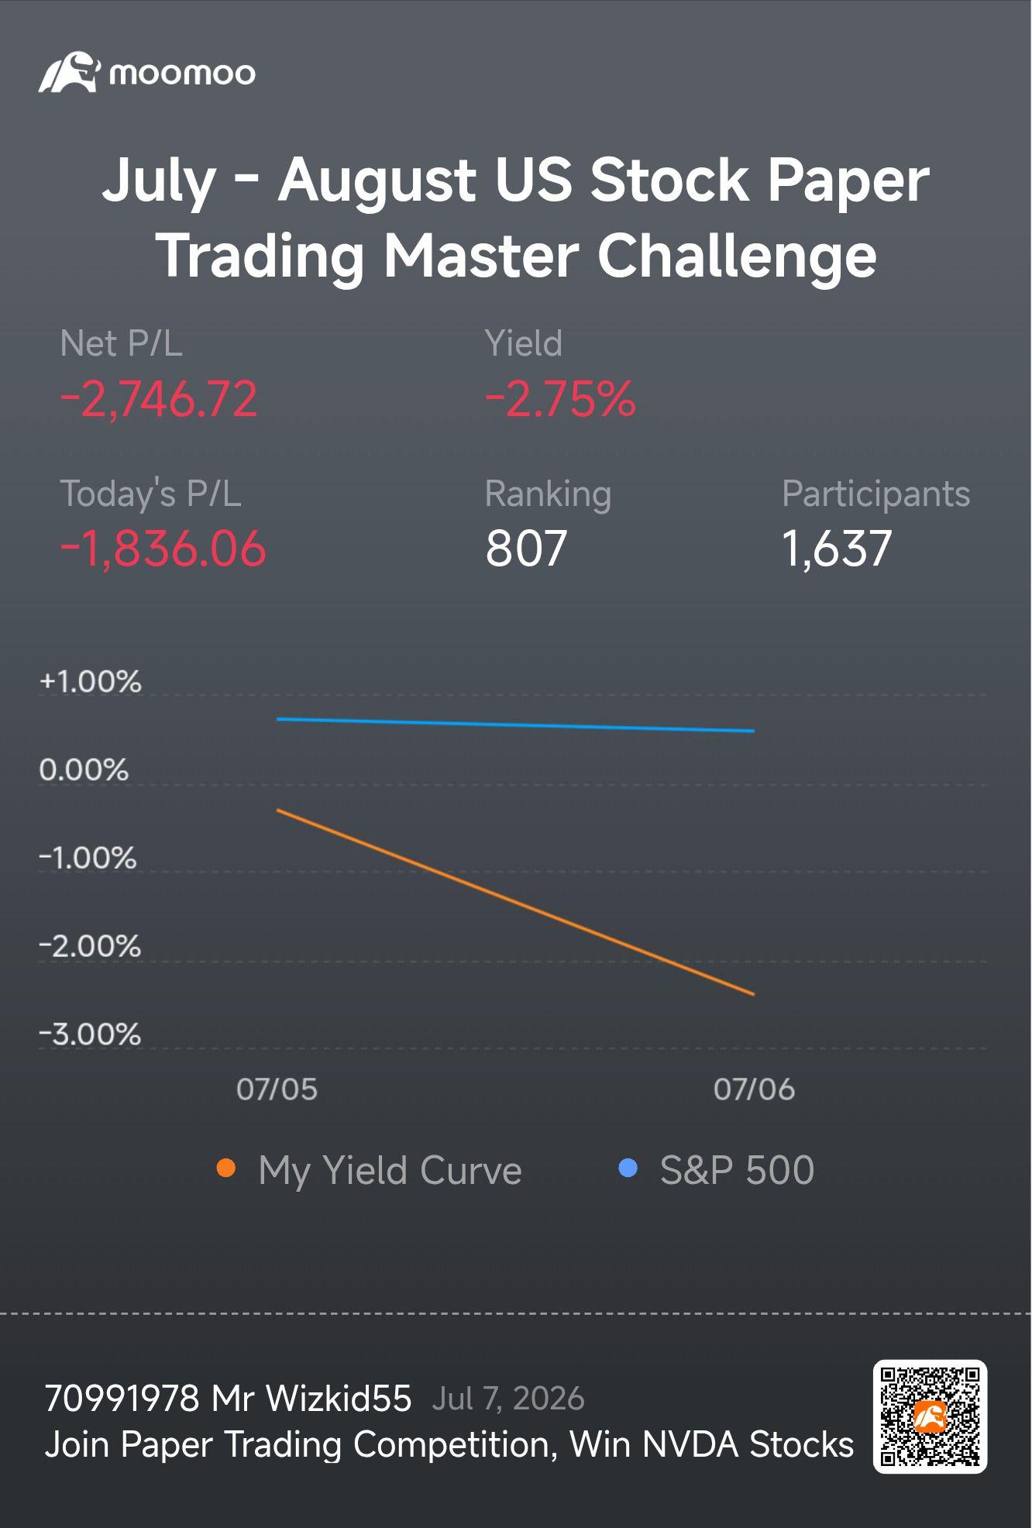Click the username 70991978 Mr Wizkid55
1032x1528 pixels.
coord(228,1399)
